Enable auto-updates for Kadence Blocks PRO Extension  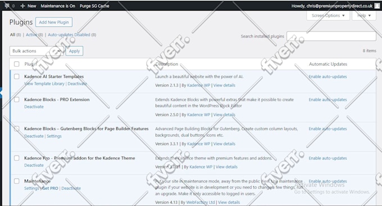click(x=328, y=99)
